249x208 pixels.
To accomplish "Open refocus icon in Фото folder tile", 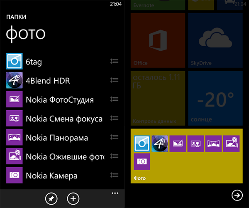I will click(x=195, y=144).
